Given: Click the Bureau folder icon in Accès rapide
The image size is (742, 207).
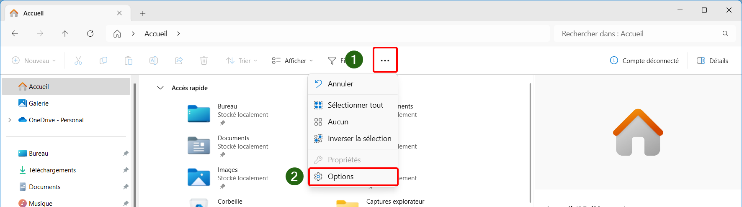Looking at the screenshot, I should tap(199, 114).
